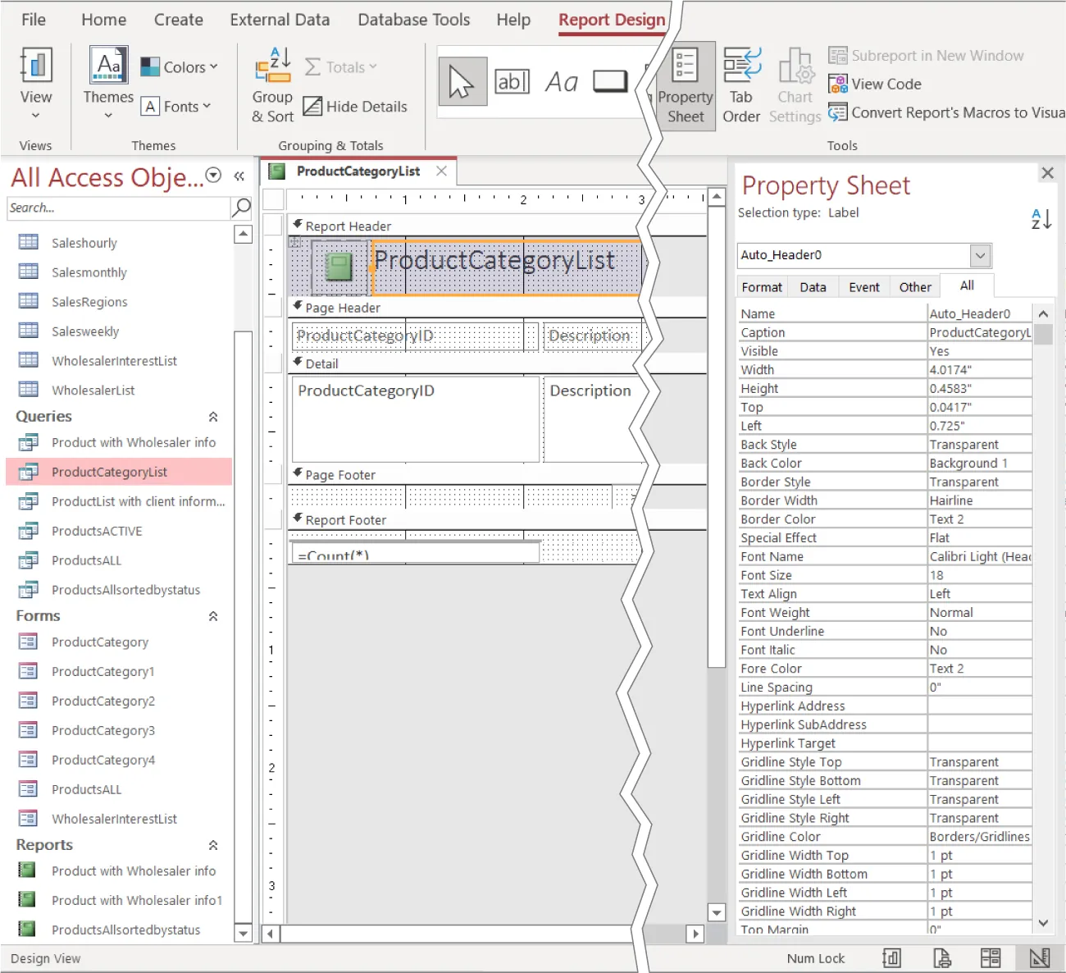Collapse the Queries section

coord(213,416)
